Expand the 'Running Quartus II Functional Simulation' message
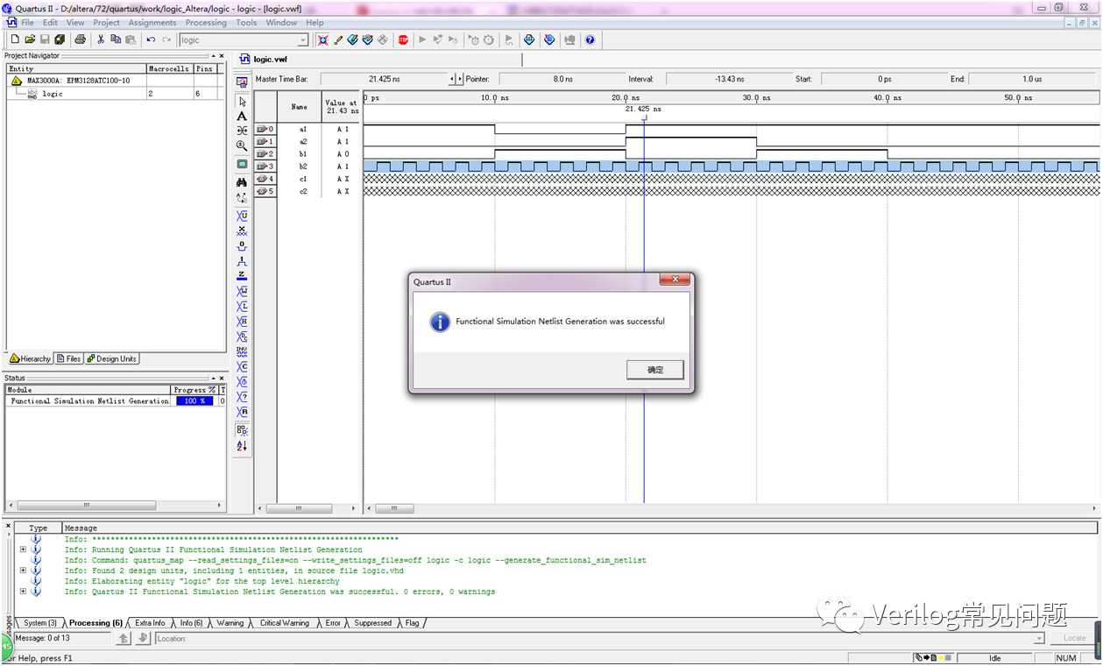 pyautogui.click(x=23, y=549)
